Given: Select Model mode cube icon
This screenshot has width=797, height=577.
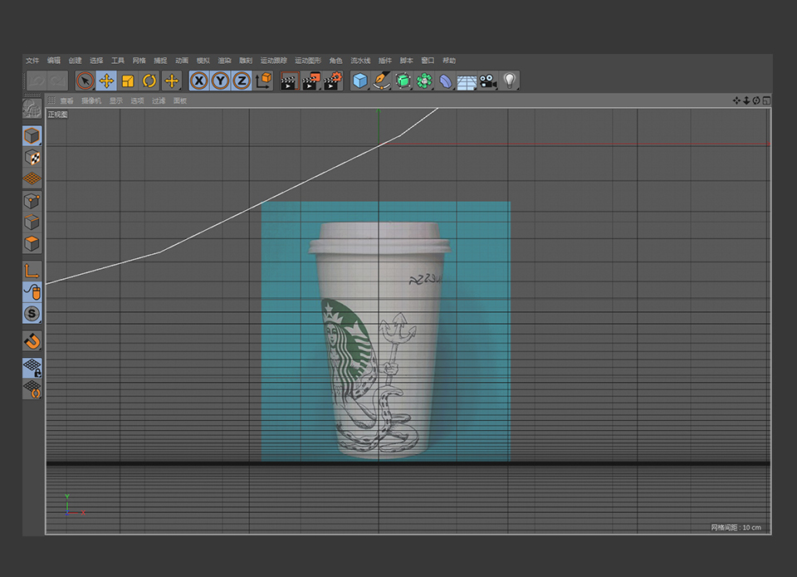Looking at the screenshot, I should [32, 135].
